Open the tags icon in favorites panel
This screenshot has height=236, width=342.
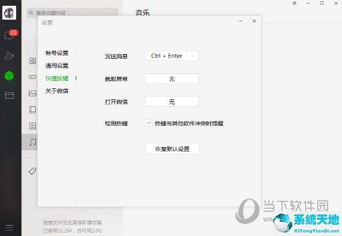coord(32,171)
